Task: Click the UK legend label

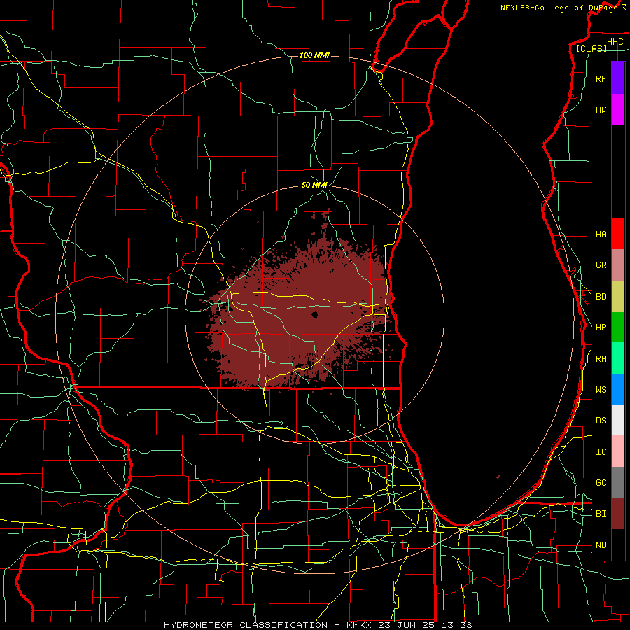Action: pos(601,110)
